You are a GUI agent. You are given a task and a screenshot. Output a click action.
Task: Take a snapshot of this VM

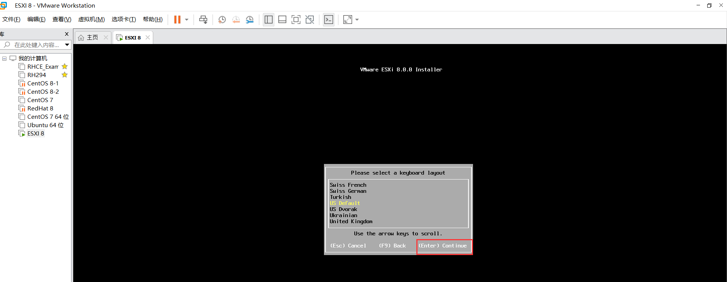[x=222, y=19]
